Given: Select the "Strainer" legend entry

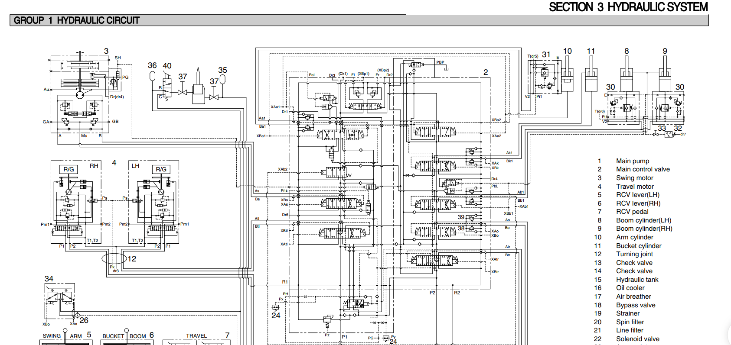Looking at the screenshot, I should pos(628,313).
